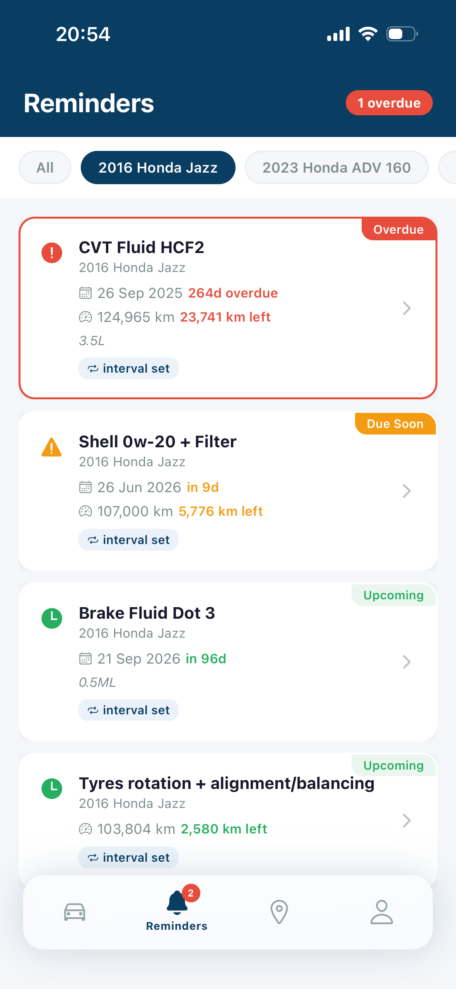Expand Shell 0w-20 + Filter chevron
456x989 pixels.
tap(406, 491)
